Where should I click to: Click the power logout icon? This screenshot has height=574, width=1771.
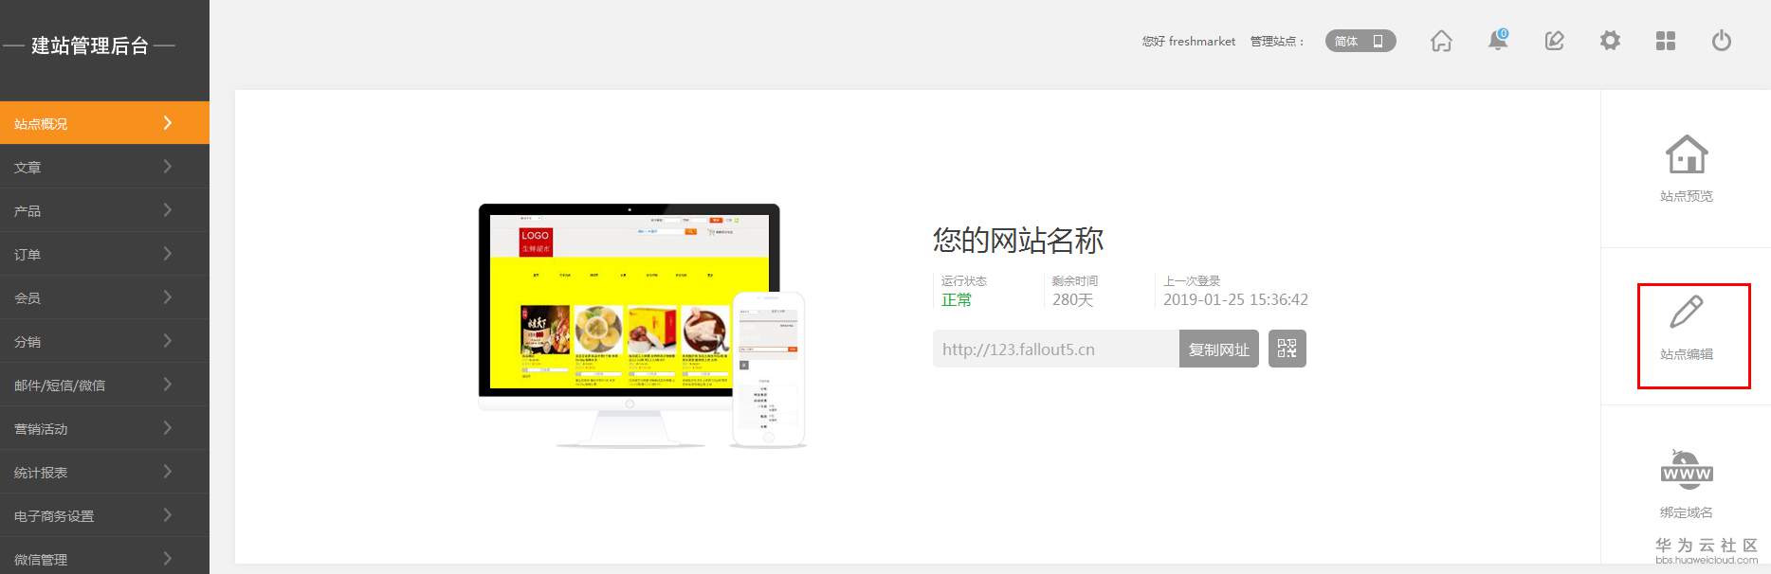coord(1722,41)
